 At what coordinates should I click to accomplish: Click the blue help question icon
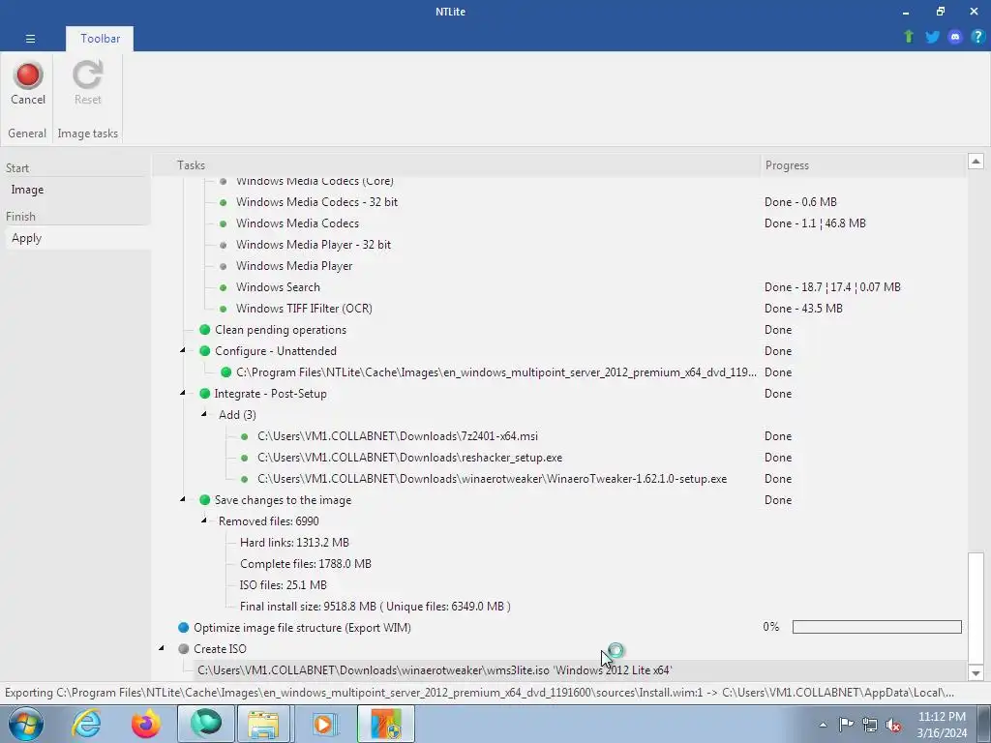(x=977, y=37)
